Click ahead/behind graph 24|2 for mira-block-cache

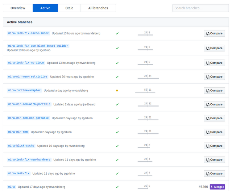coord(144,146)
